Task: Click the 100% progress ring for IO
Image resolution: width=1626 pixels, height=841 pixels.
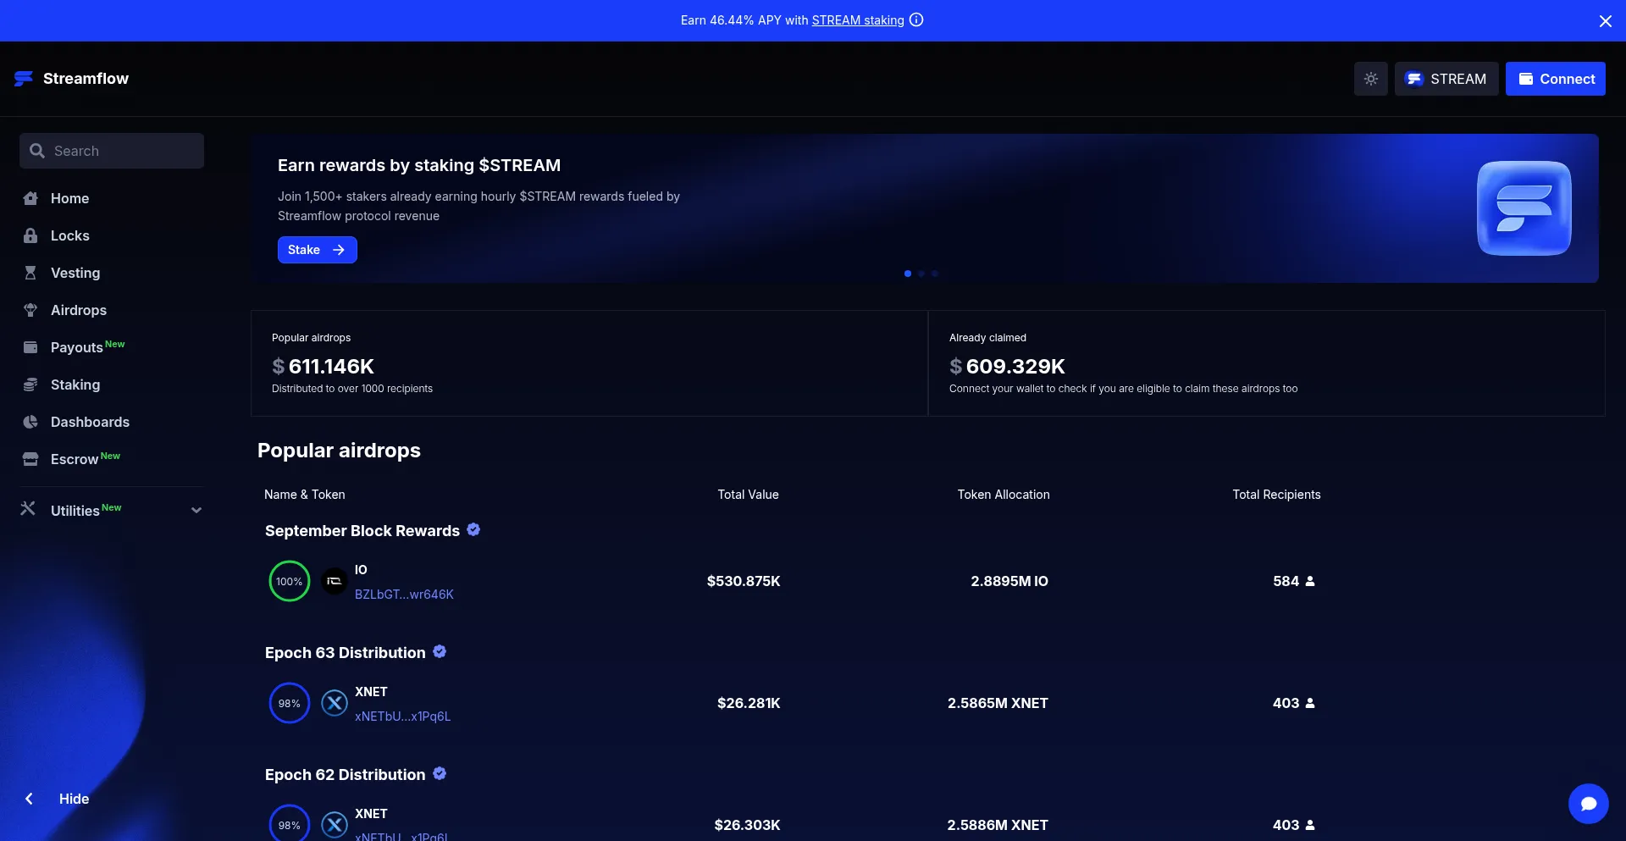Action: point(290,581)
